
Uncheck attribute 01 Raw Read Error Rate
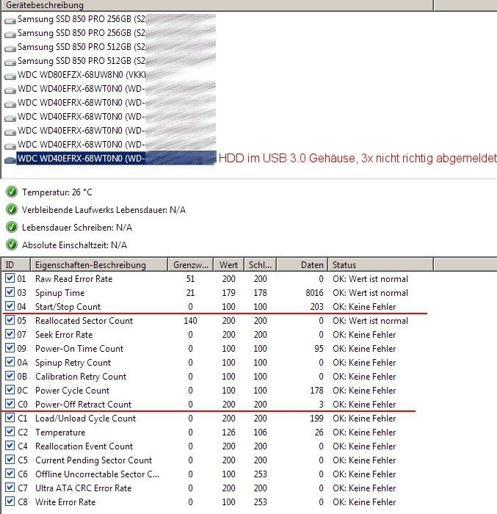[x=10, y=278]
